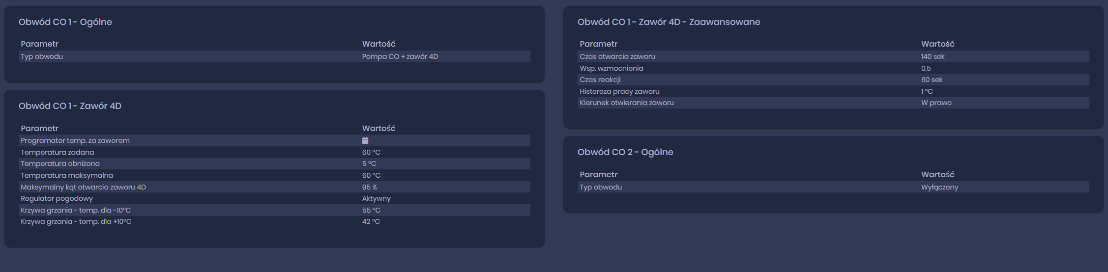Click the Obwód CO 1 - Ogólne heading
The width and height of the screenshot is (1108, 272).
(x=65, y=22)
